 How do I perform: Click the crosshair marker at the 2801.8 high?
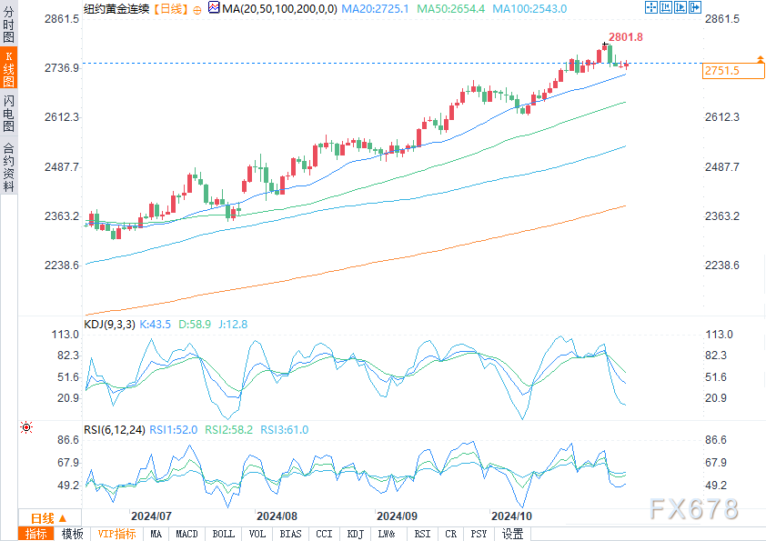pyautogui.click(x=604, y=45)
